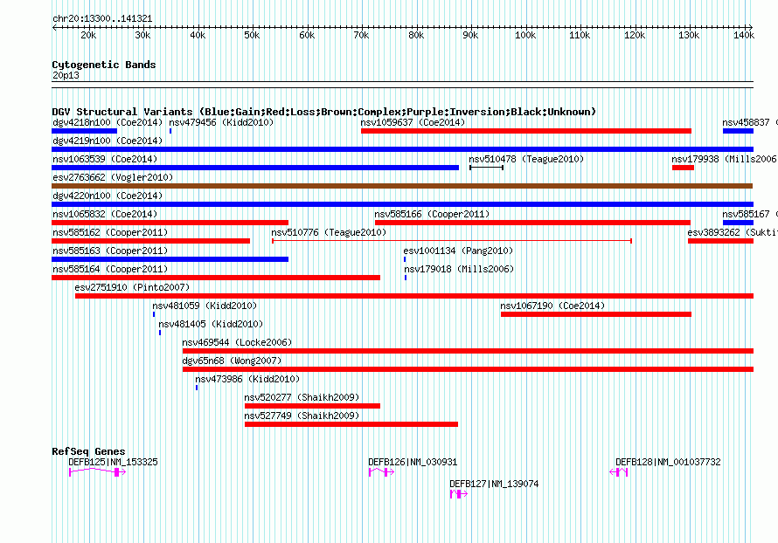Open the esv2751910 (Pinto2007) label

(x=132, y=287)
